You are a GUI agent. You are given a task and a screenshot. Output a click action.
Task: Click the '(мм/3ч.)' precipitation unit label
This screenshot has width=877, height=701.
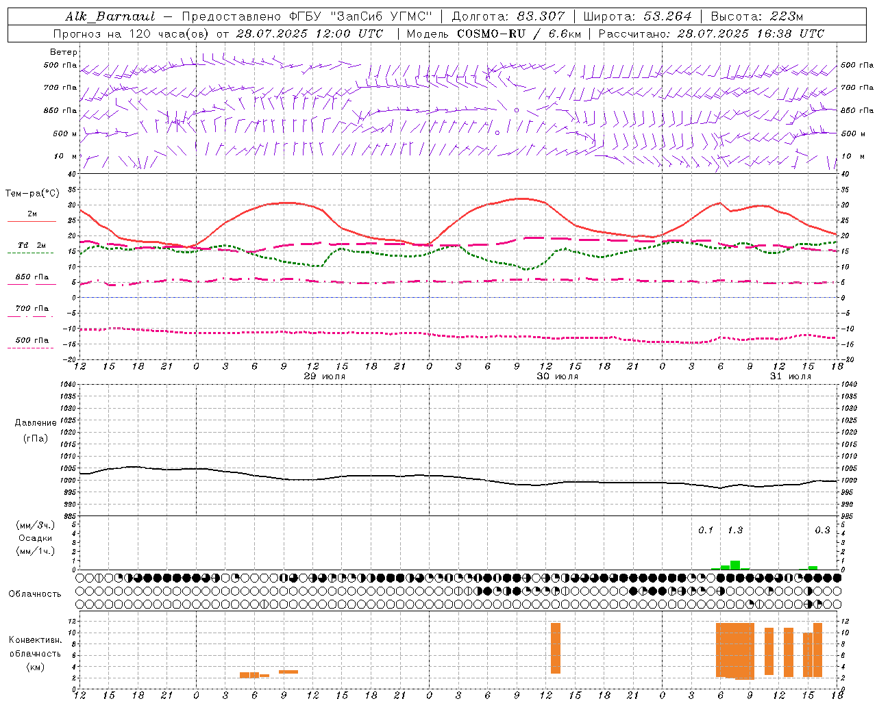[36, 525]
